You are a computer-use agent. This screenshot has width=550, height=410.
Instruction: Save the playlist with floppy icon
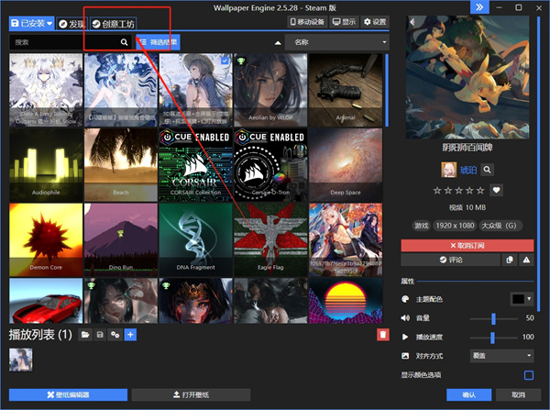pos(100,335)
